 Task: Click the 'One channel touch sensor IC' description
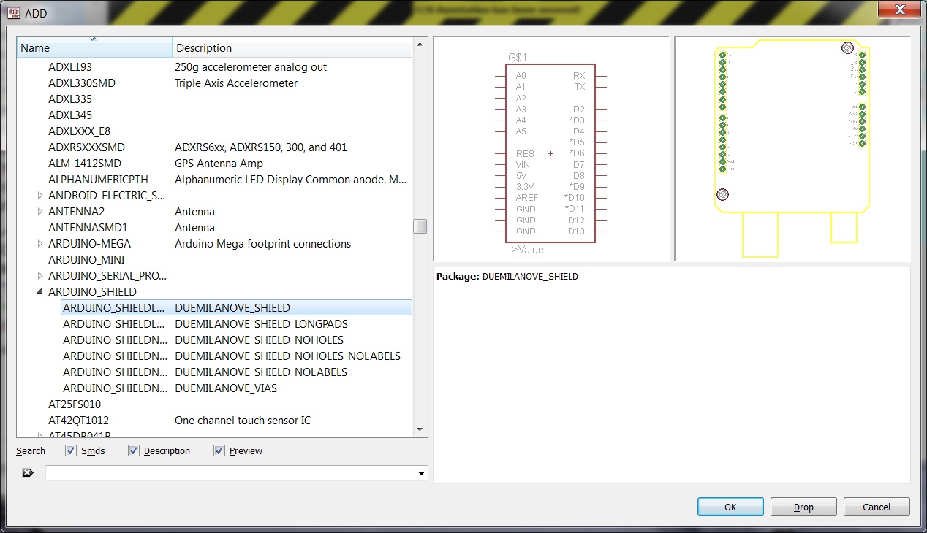point(243,421)
